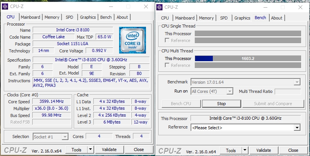Click the Ext. Model value 9E
310x156 pixels.
92,73
